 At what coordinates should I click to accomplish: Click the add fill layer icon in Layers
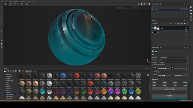179,23
